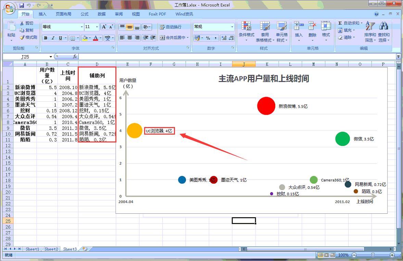
Task: Open the Sheet2 worksheet tab
Action: [x=51, y=249]
